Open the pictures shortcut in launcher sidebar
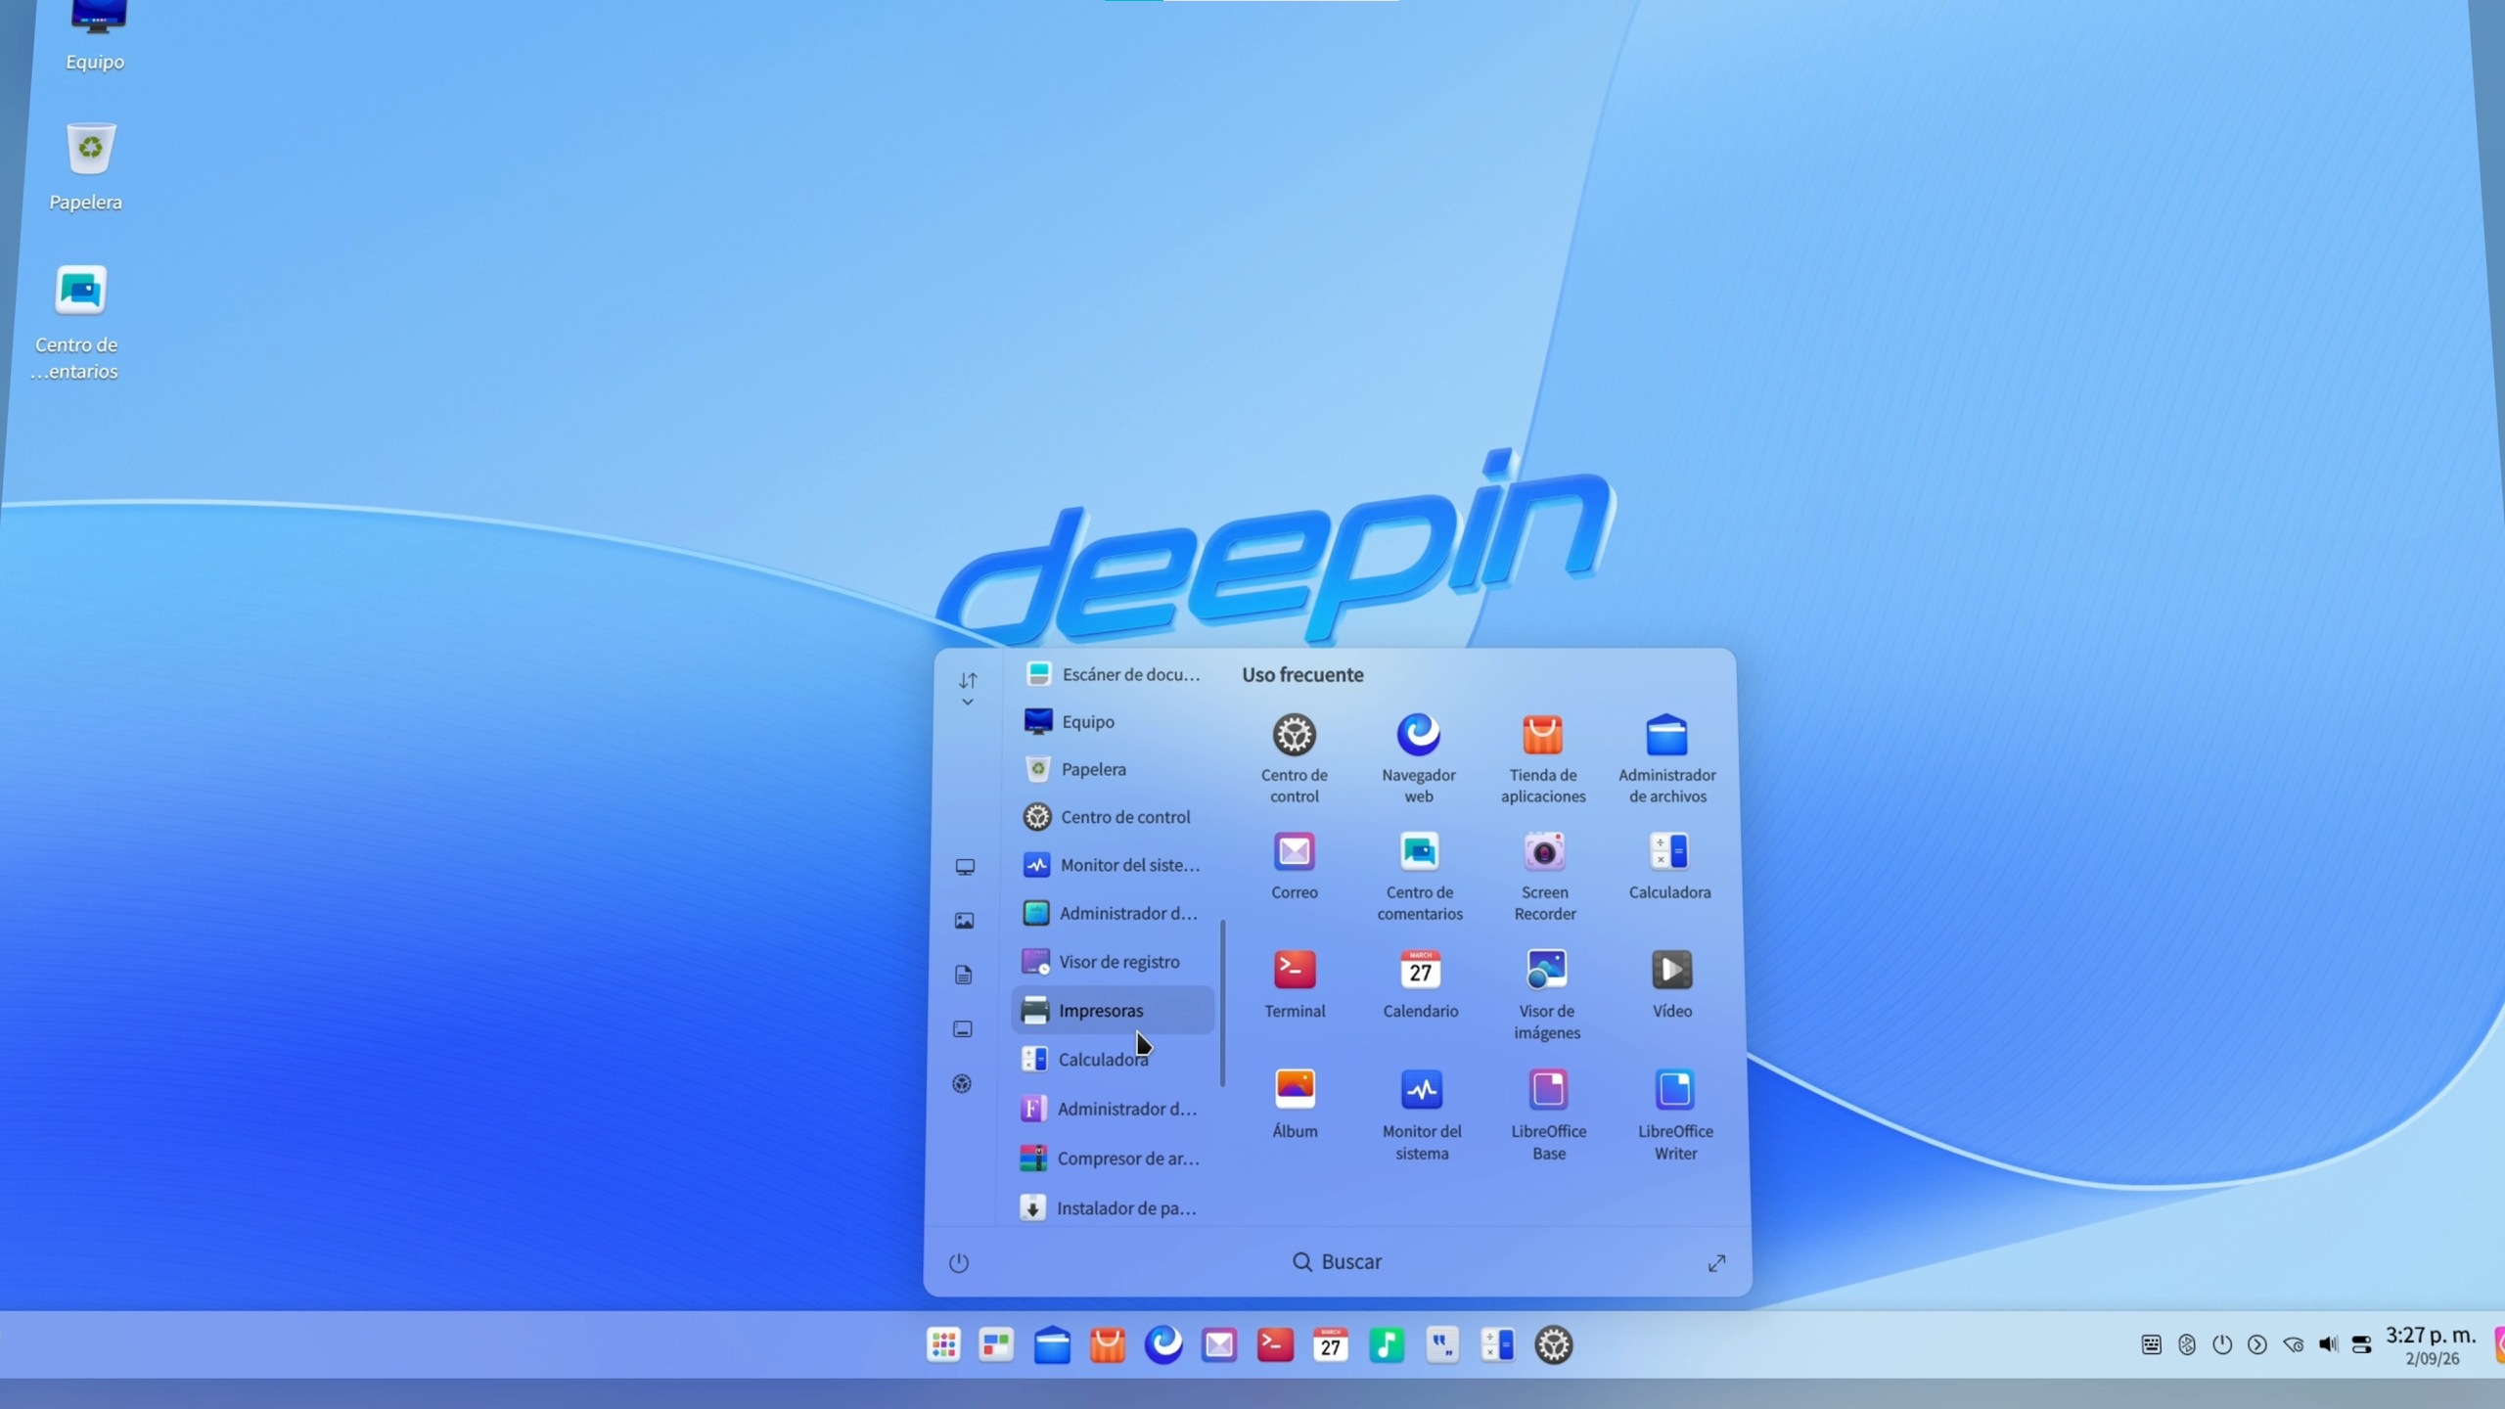Viewport: 2505px width, 1409px height. point(964,921)
